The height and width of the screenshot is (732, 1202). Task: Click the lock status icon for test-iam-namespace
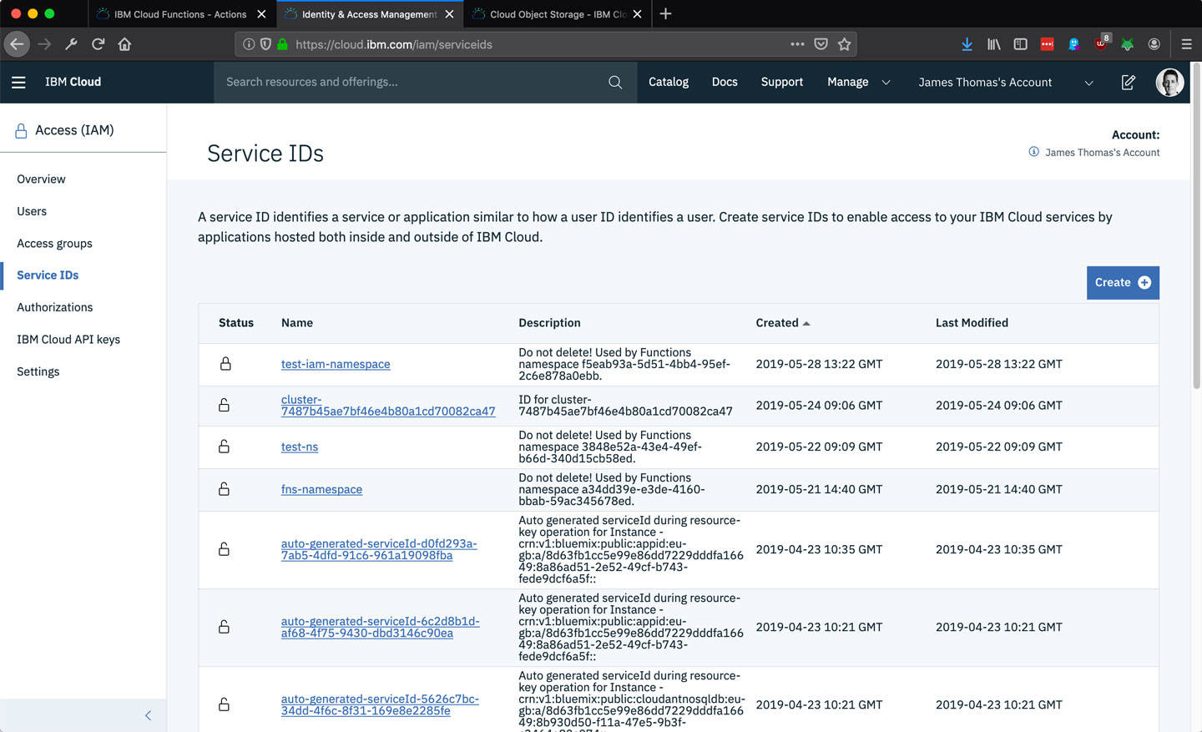(x=225, y=364)
